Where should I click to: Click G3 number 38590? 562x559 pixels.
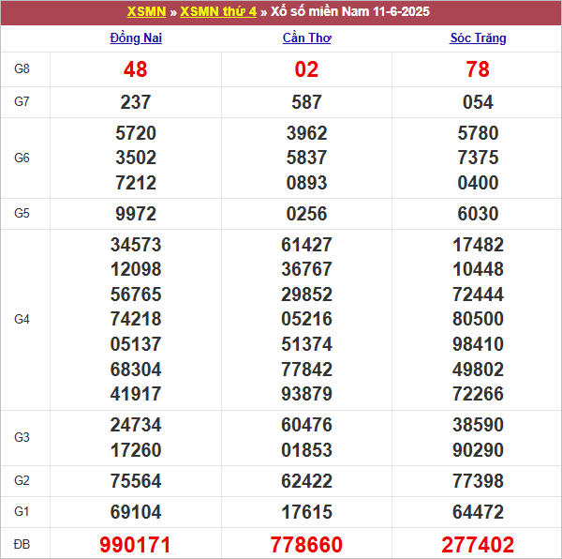[478, 425]
